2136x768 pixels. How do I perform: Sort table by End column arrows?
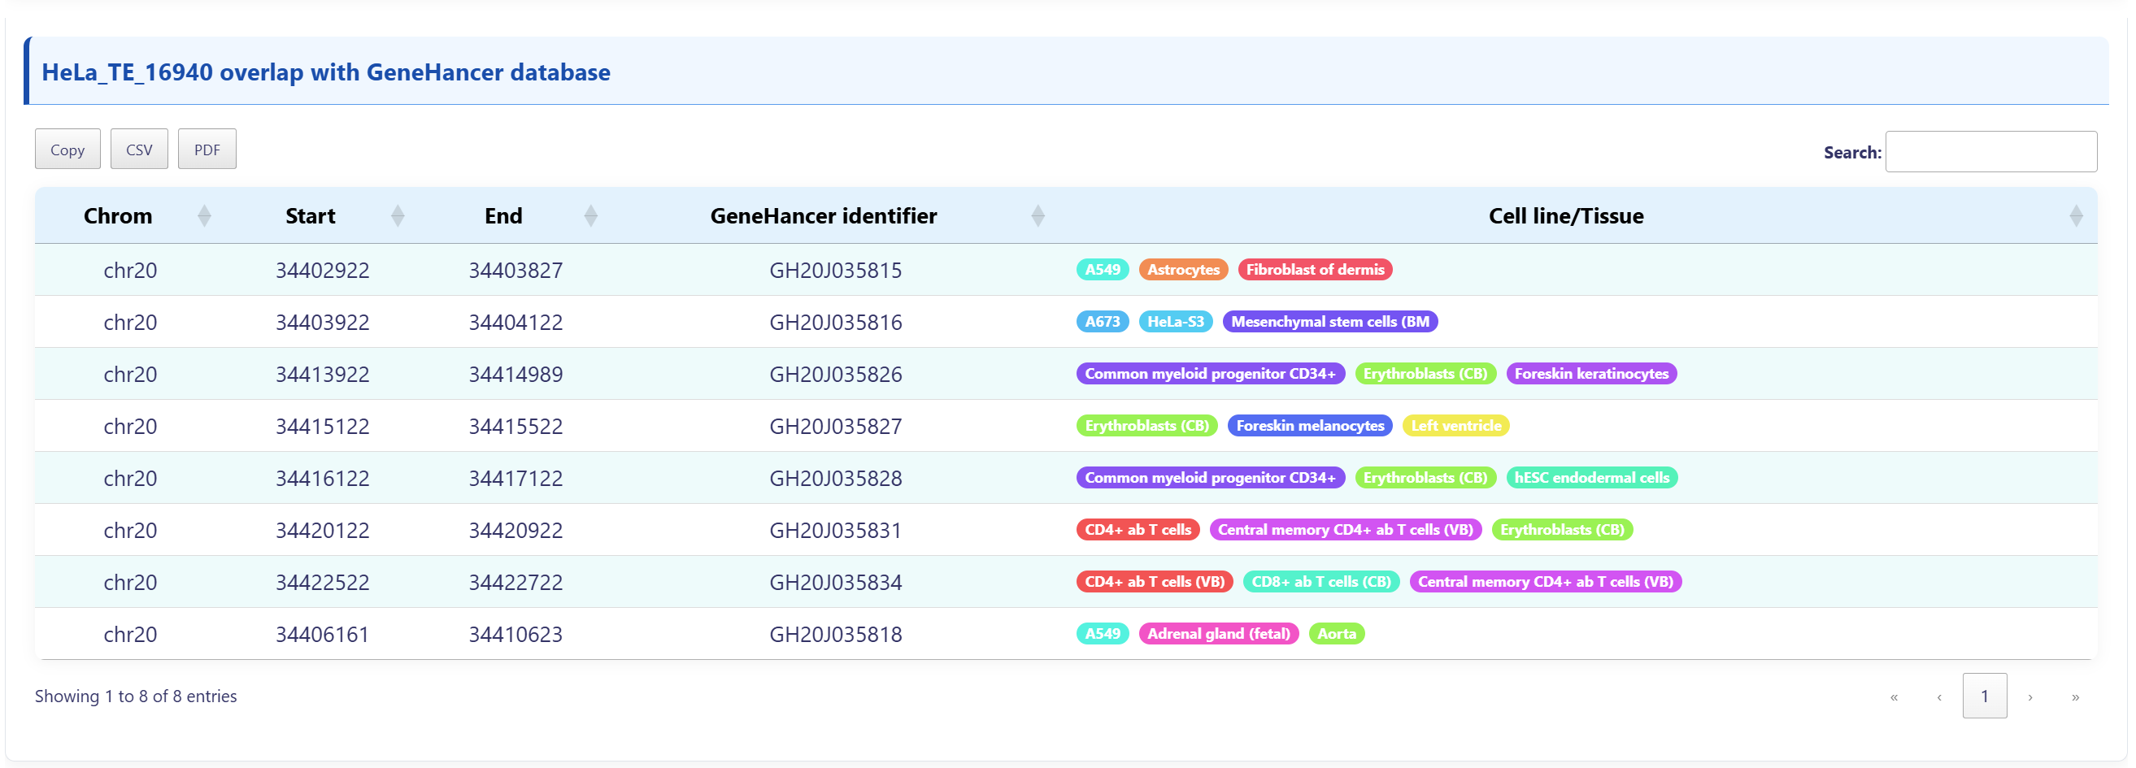coord(590,216)
